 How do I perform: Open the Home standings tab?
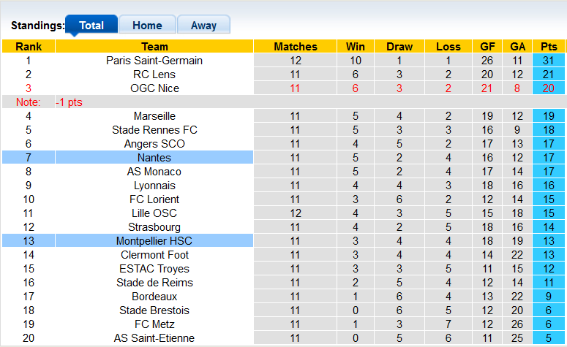[147, 25]
